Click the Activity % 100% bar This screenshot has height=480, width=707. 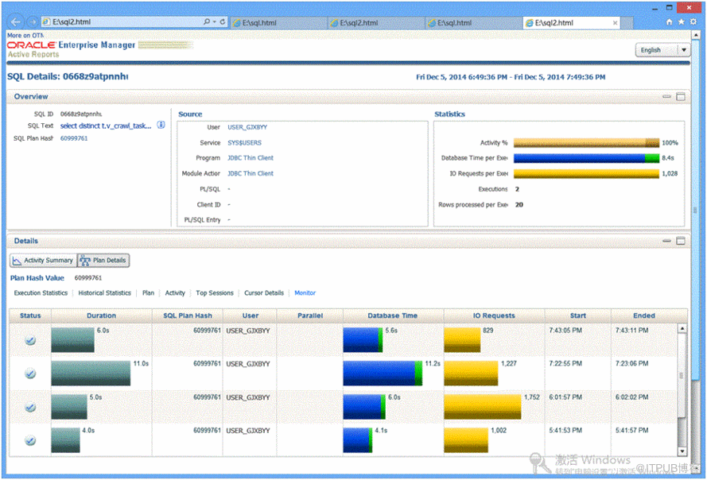tap(586, 143)
